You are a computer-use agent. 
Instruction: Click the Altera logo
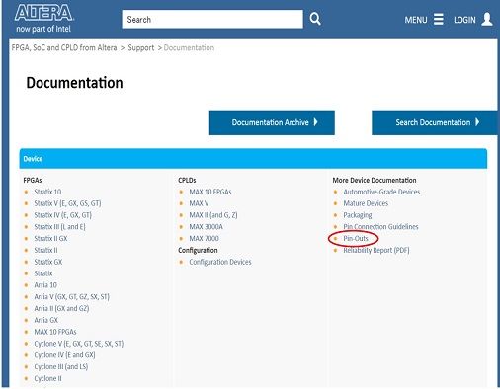coord(43,19)
